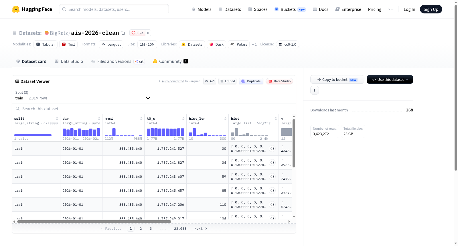The height and width of the screenshot is (246, 458).
Task: Sort by the day column sort icon
Action: [x=99, y=119]
